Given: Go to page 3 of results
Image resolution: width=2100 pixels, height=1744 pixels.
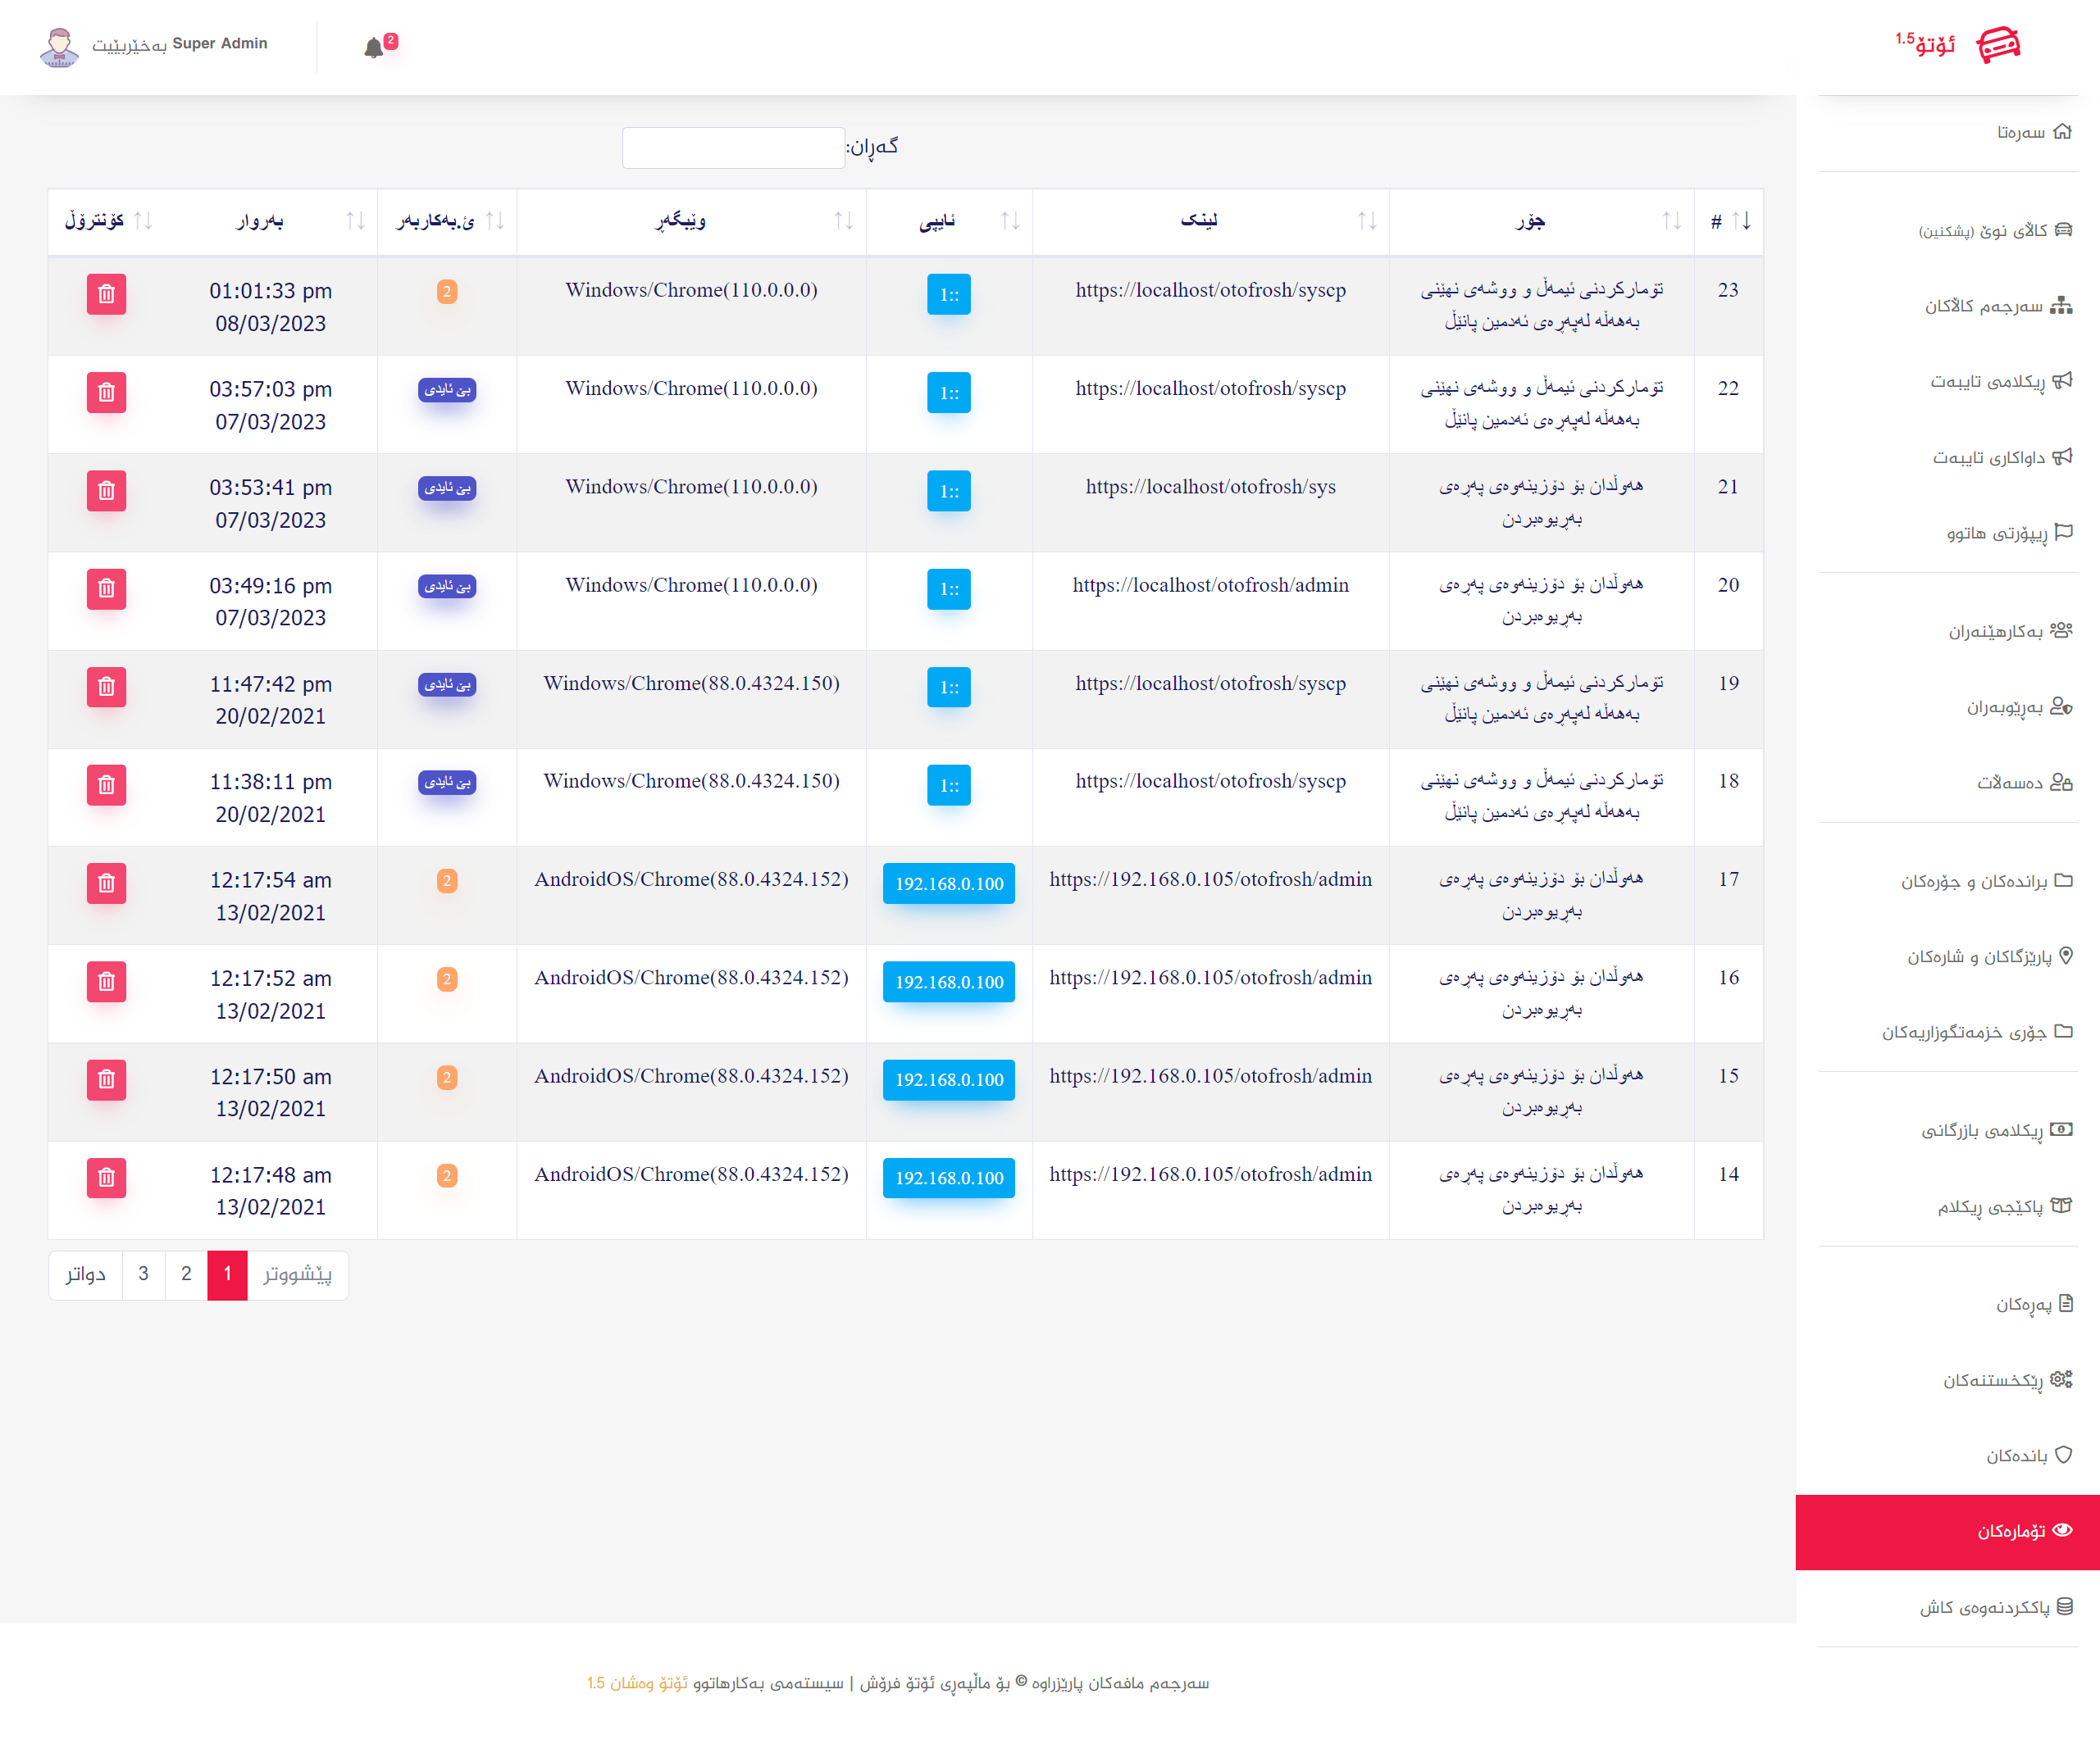Looking at the screenshot, I should (143, 1274).
